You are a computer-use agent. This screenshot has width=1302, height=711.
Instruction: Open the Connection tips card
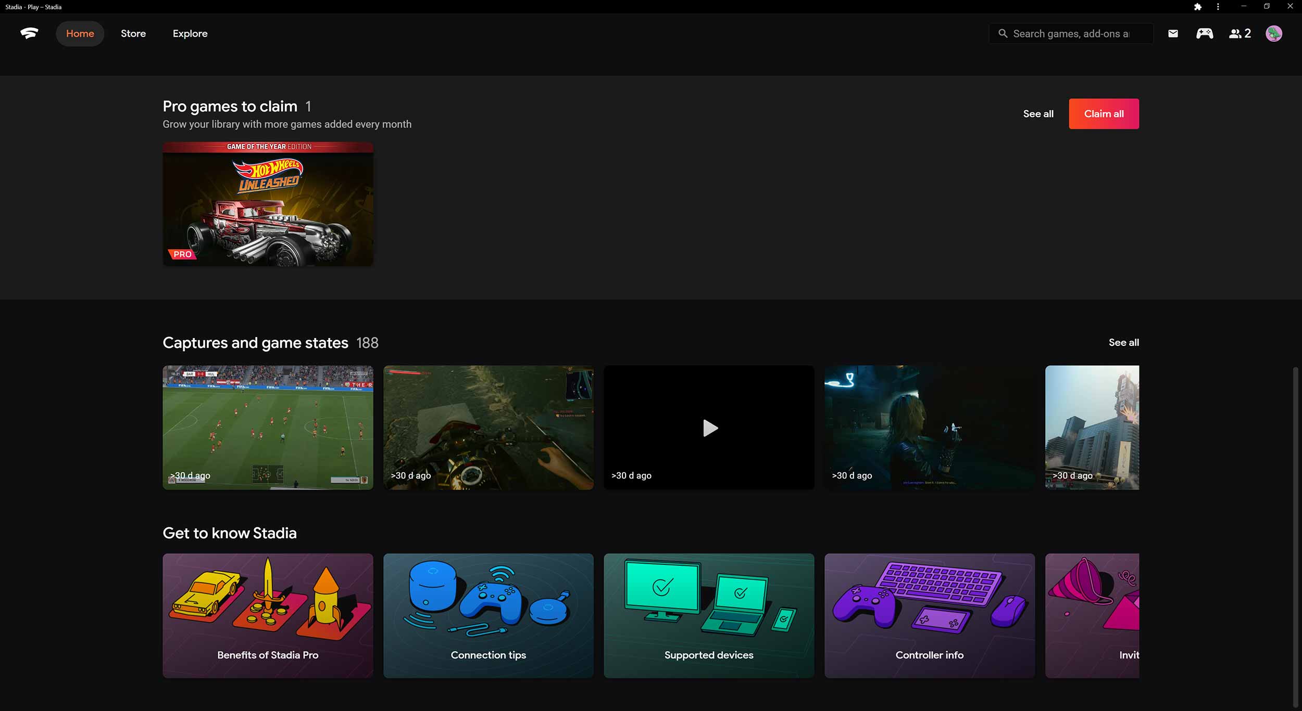[488, 615]
